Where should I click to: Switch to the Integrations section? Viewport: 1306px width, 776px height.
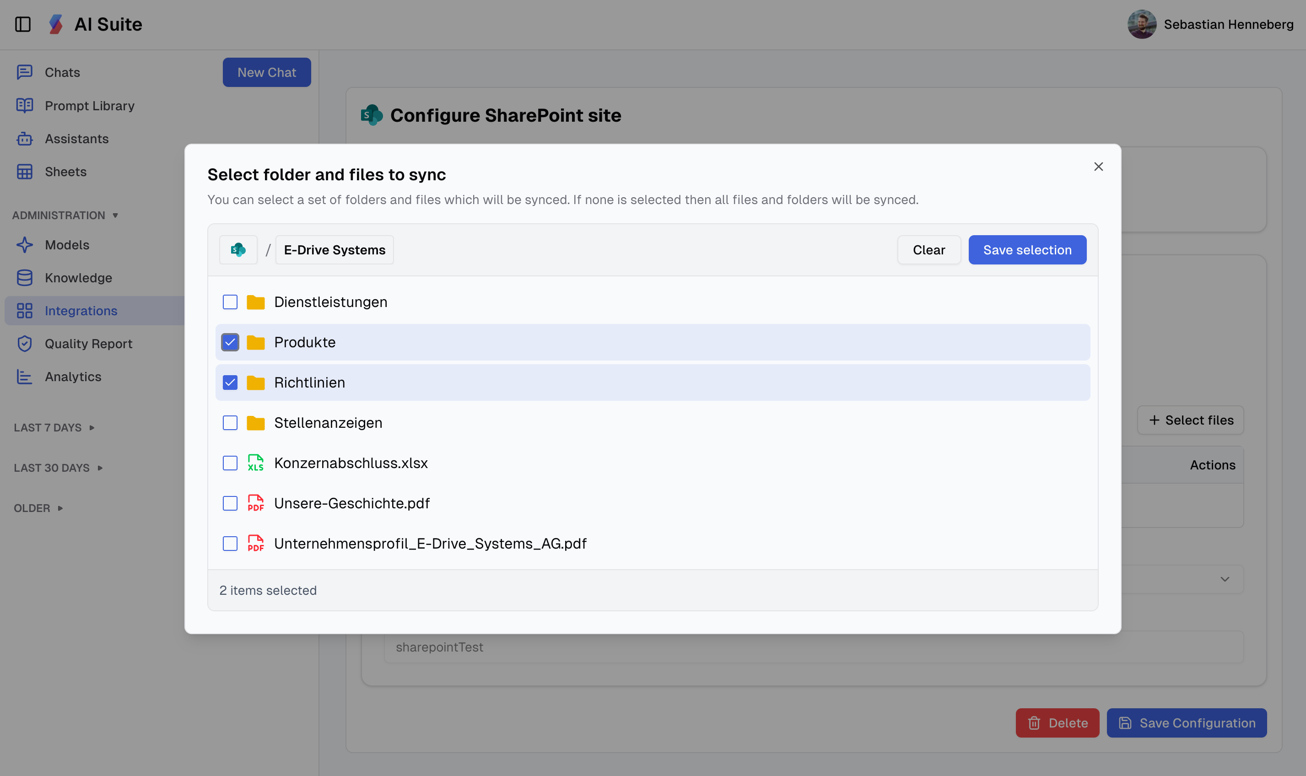(x=81, y=311)
